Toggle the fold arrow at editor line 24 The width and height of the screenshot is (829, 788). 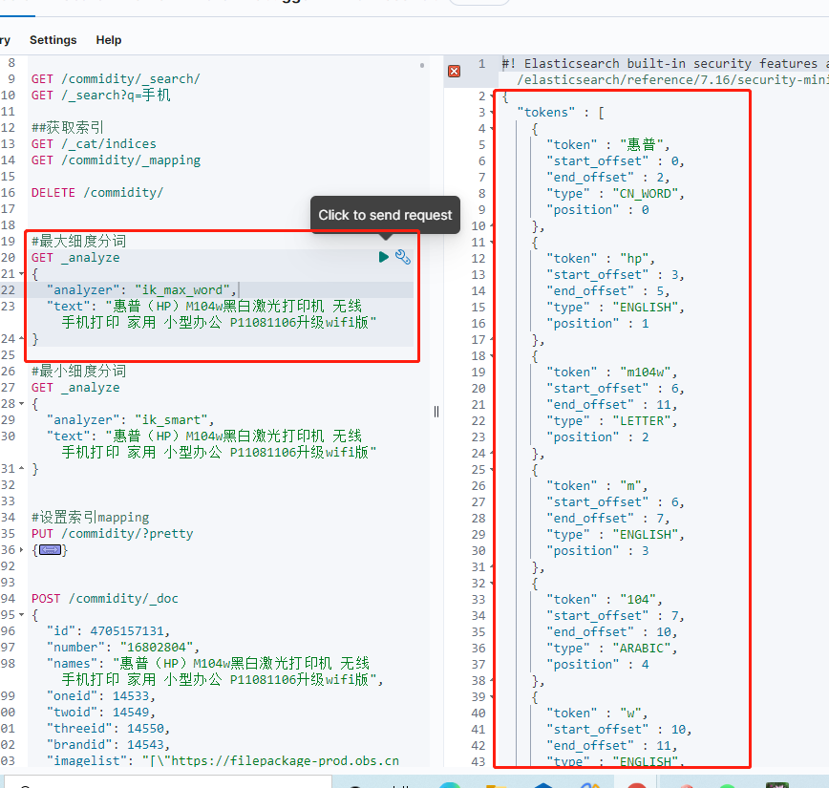pyautogui.click(x=22, y=338)
